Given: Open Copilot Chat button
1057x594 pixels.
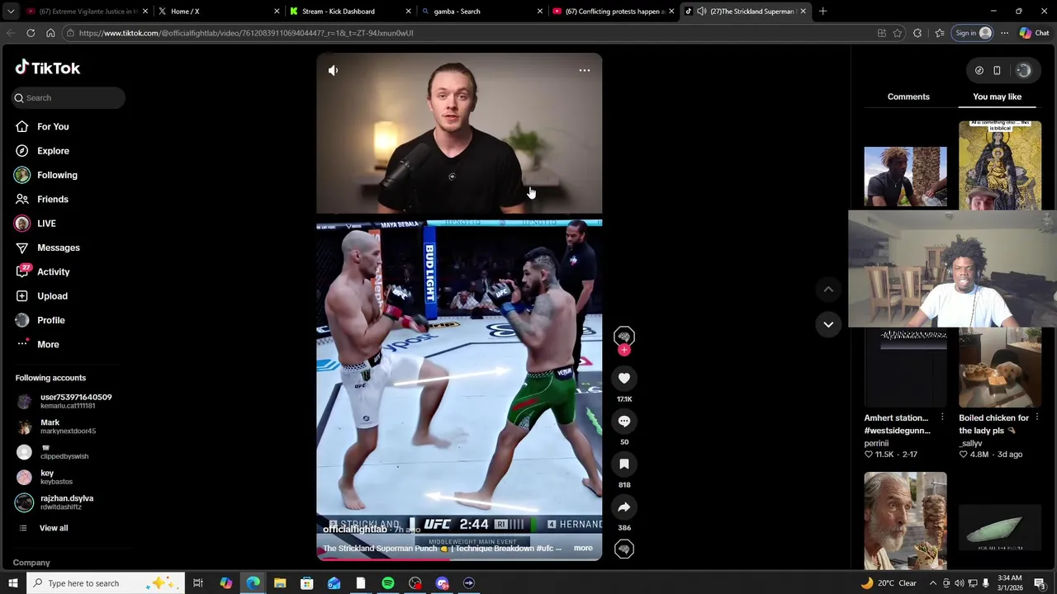Looking at the screenshot, I should click(x=1034, y=33).
